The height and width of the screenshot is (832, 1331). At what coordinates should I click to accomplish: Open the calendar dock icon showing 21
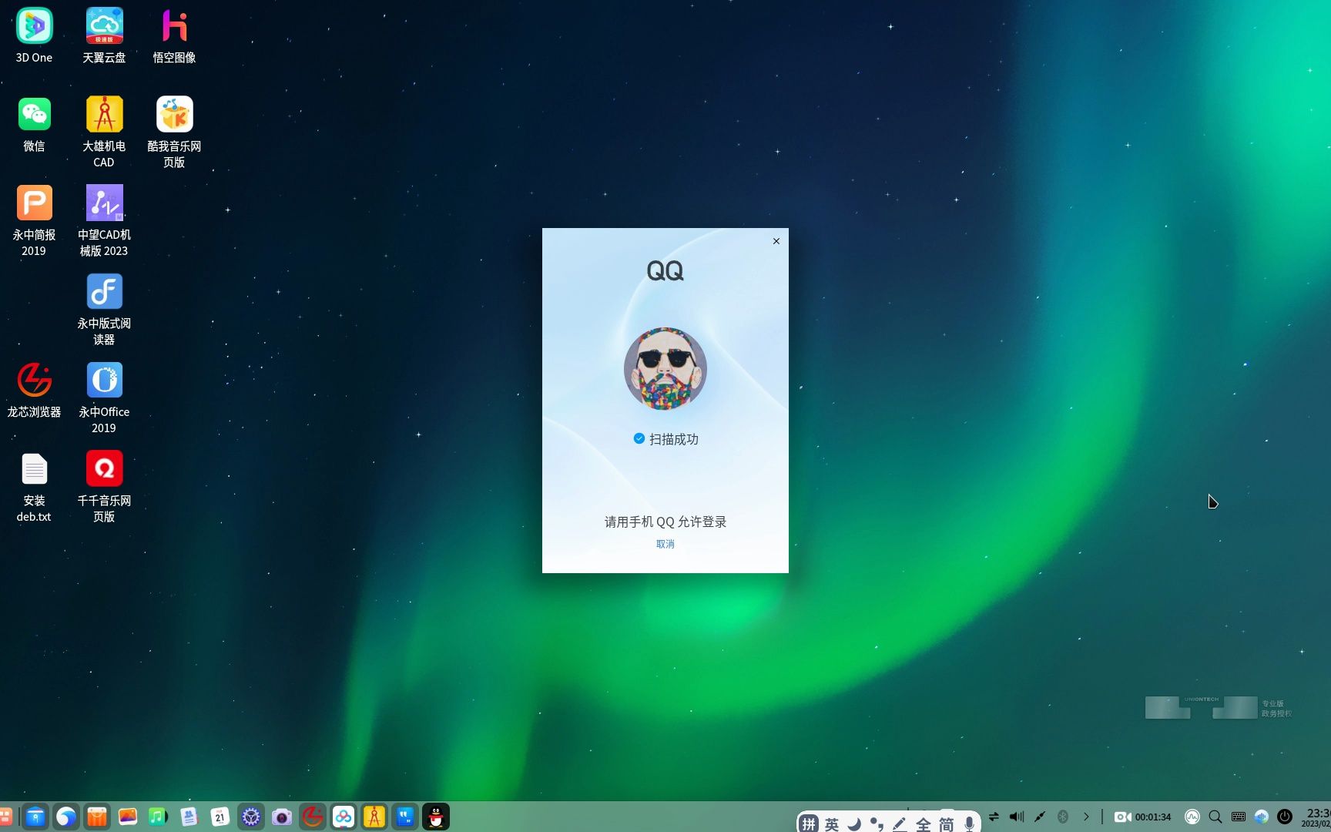tap(220, 817)
